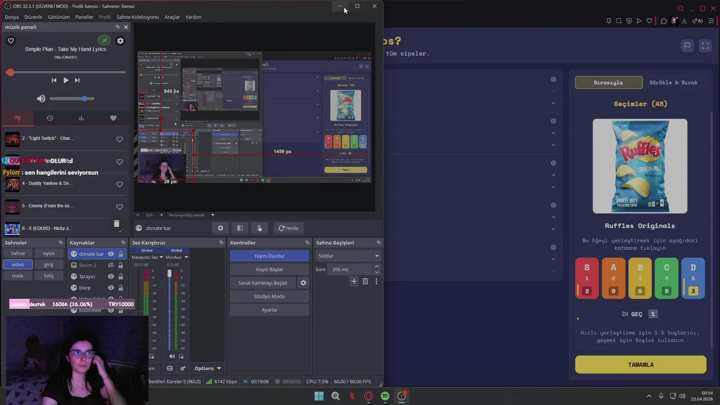Skip to previous track in müzik paneli
This screenshot has width=720, height=405.
pos(54,80)
